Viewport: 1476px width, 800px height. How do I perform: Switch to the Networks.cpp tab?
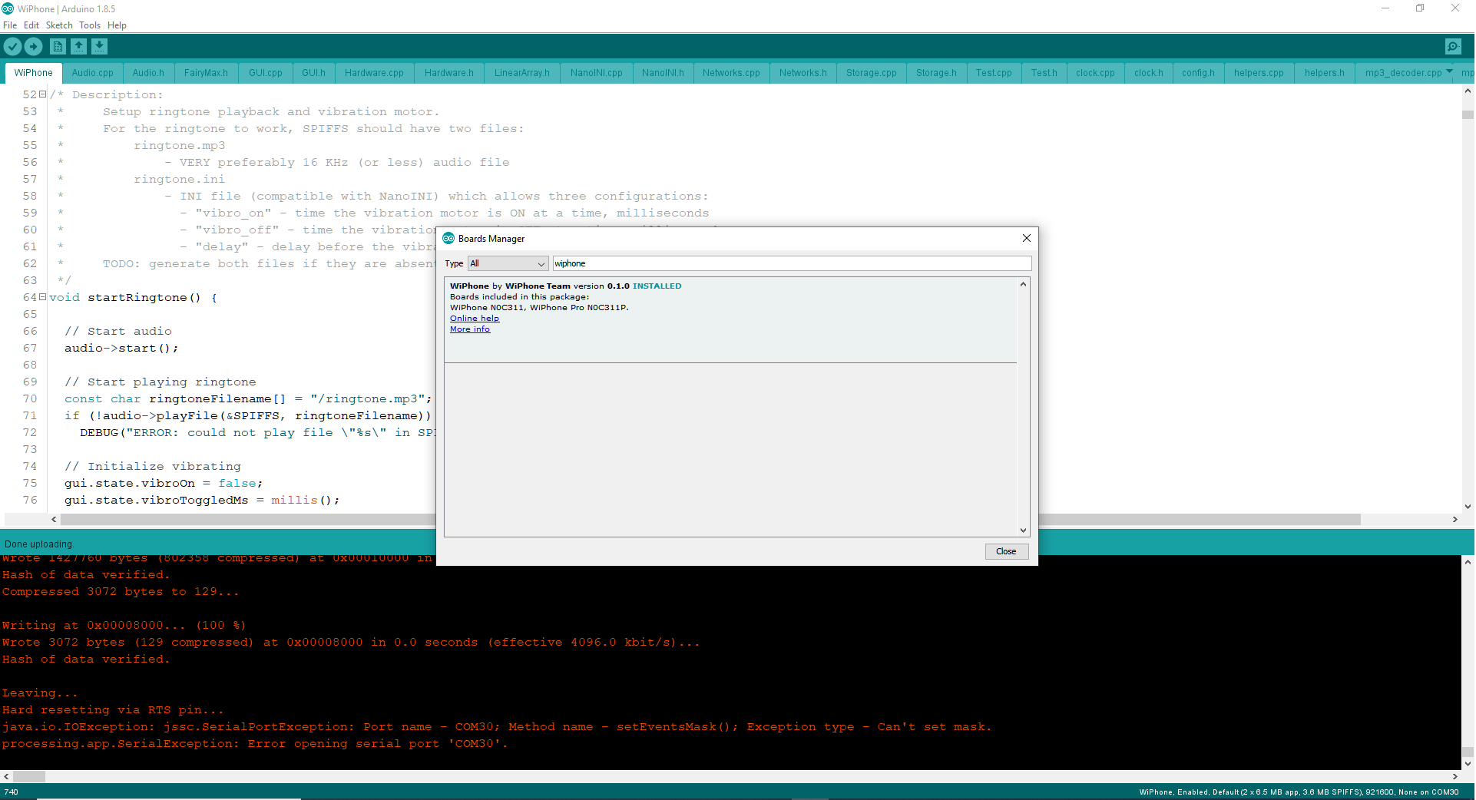730,72
